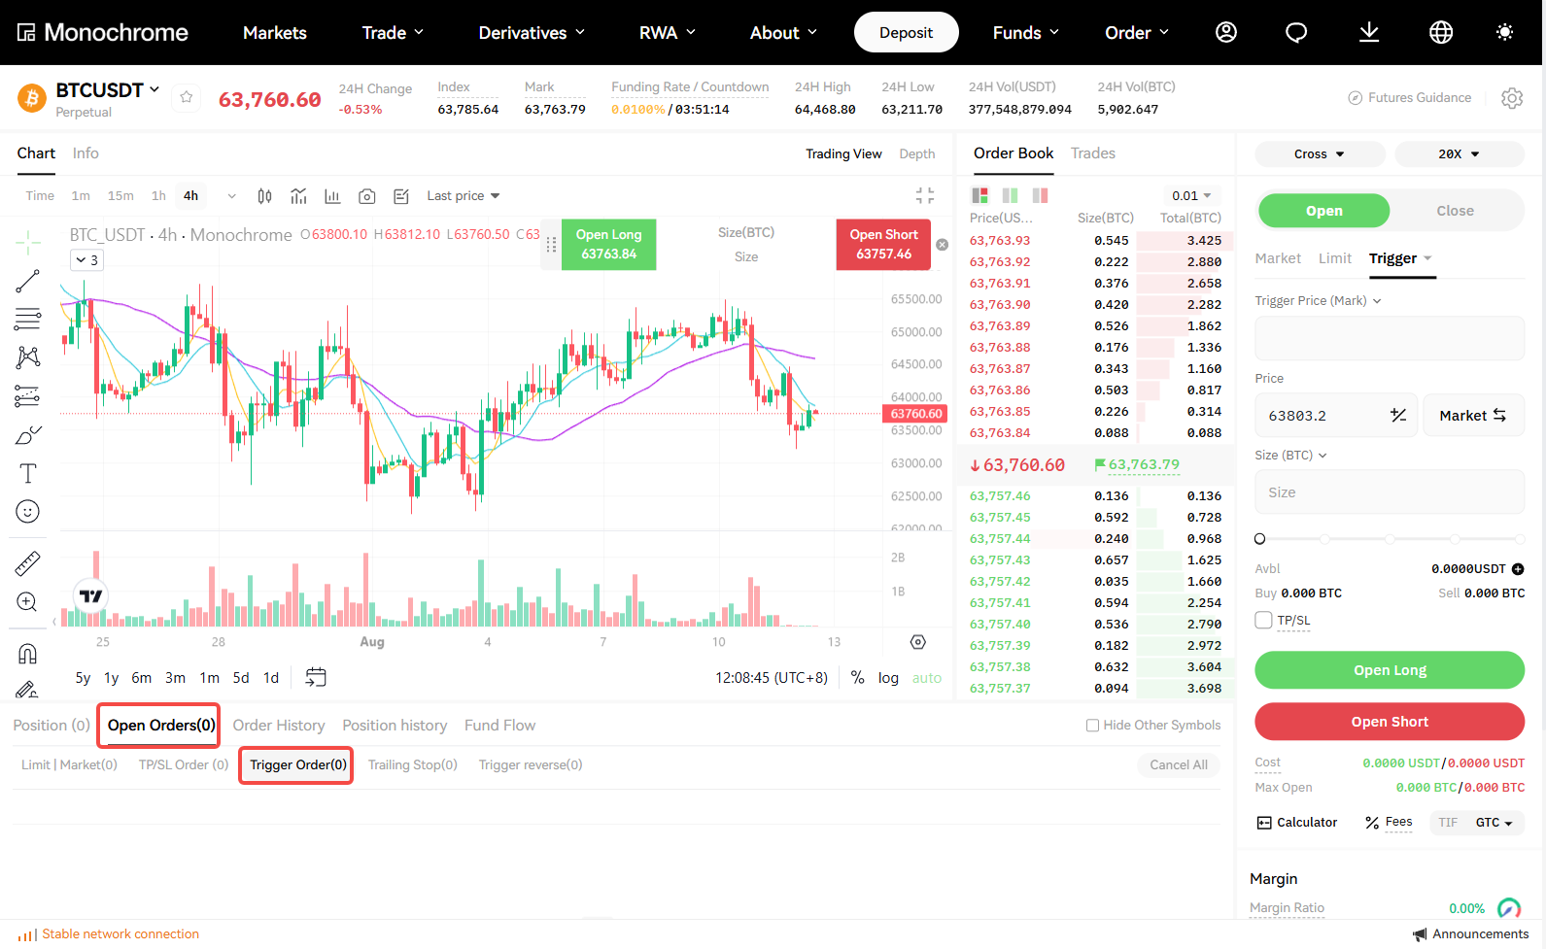This screenshot has width=1546, height=949.
Task: Open the Fees link
Action: 1390,822
